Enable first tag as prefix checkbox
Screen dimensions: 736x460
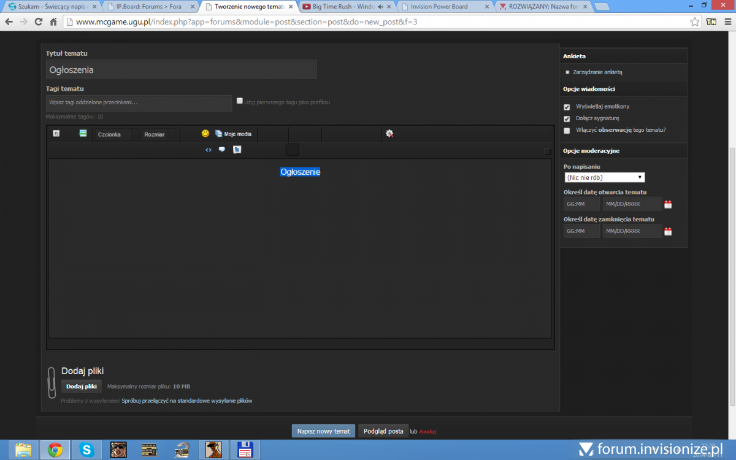240,101
